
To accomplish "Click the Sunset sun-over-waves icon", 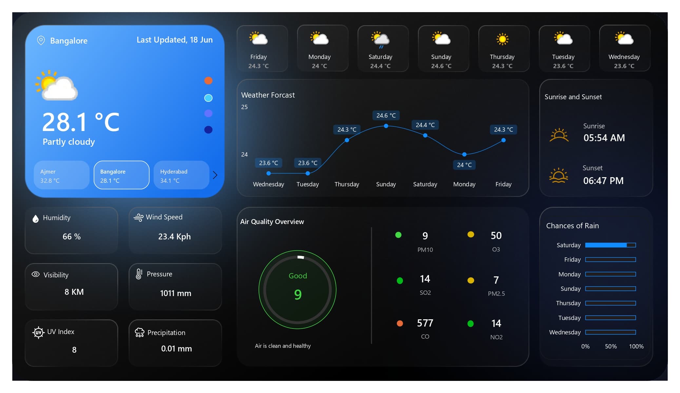I will point(558,175).
